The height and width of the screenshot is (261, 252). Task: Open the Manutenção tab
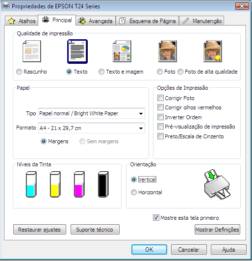(x=202, y=21)
